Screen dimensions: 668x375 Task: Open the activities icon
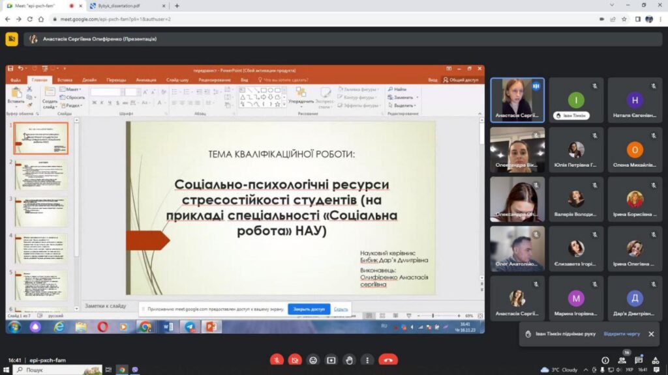[654, 360]
